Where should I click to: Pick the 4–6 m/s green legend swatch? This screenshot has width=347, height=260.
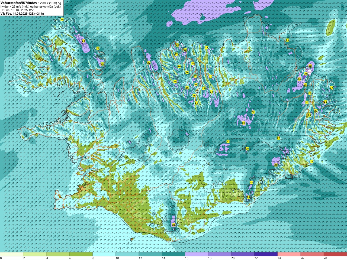tap(58, 254)
